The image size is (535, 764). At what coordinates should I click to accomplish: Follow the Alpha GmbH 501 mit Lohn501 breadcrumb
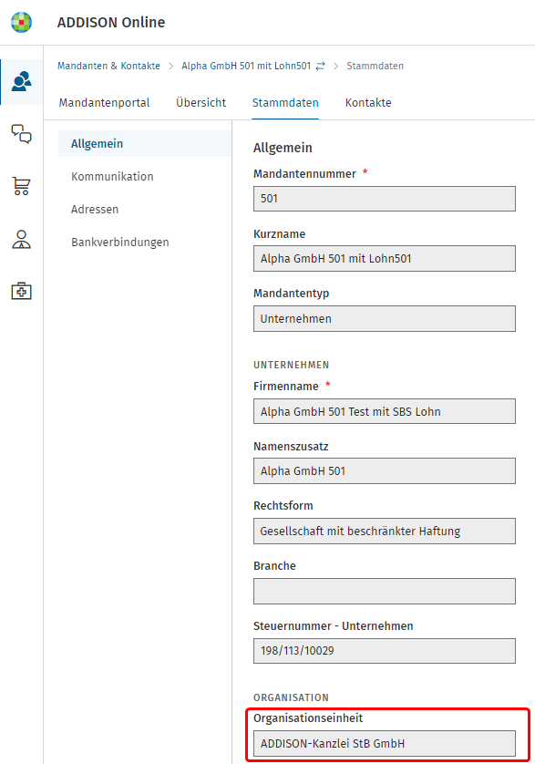tap(246, 66)
